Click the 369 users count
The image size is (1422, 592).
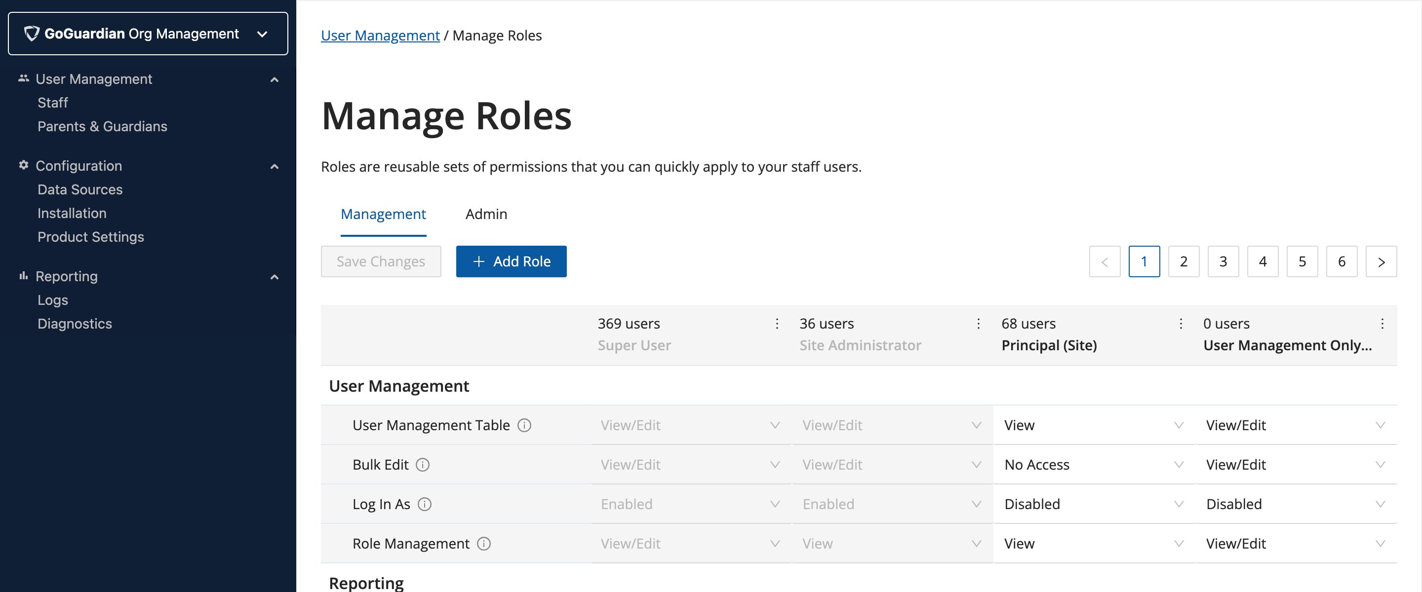tap(629, 324)
